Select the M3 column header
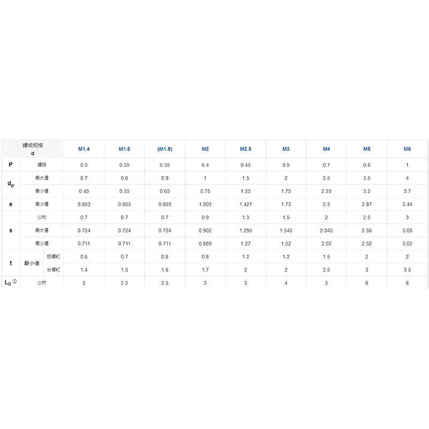 click(286, 149)
